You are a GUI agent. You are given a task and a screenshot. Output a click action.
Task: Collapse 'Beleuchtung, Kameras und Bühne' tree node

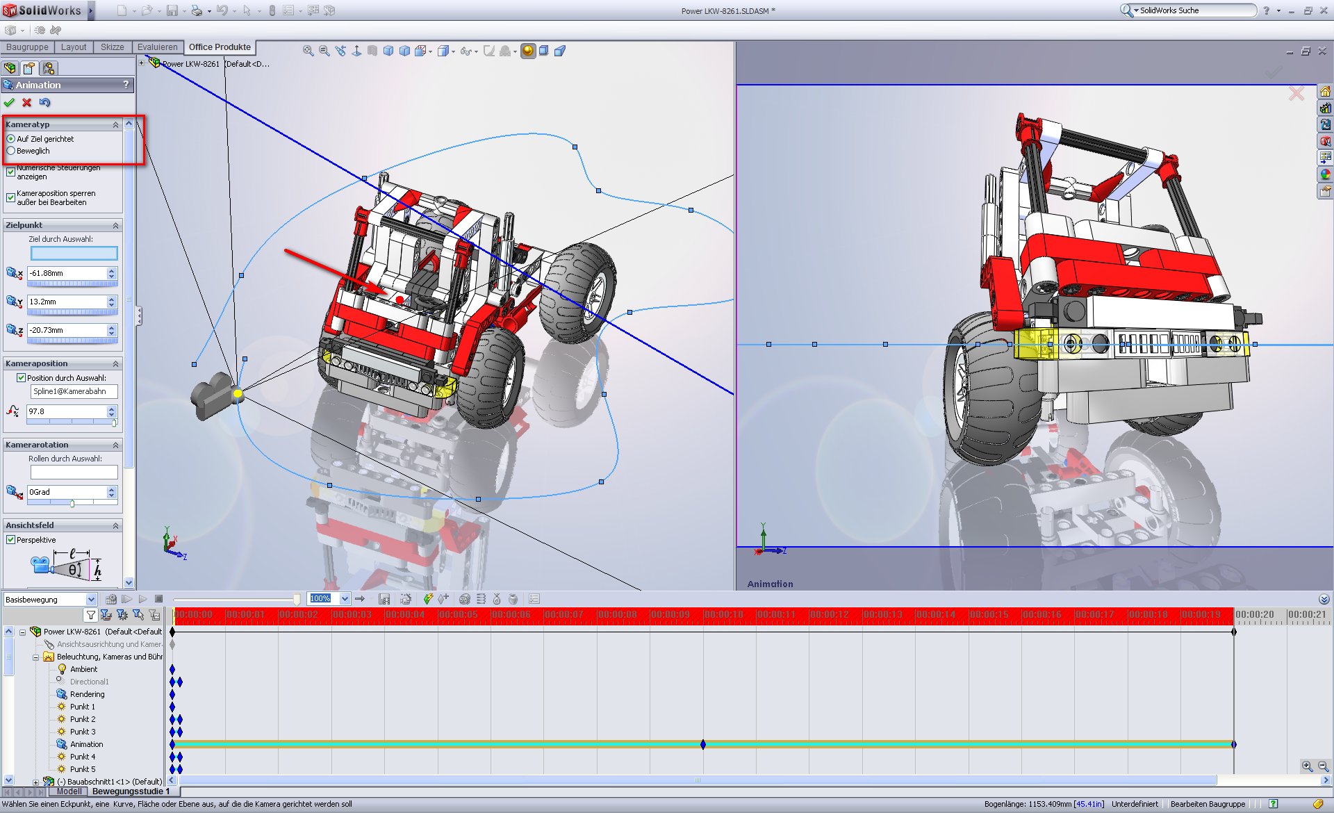tap(36, 657)
